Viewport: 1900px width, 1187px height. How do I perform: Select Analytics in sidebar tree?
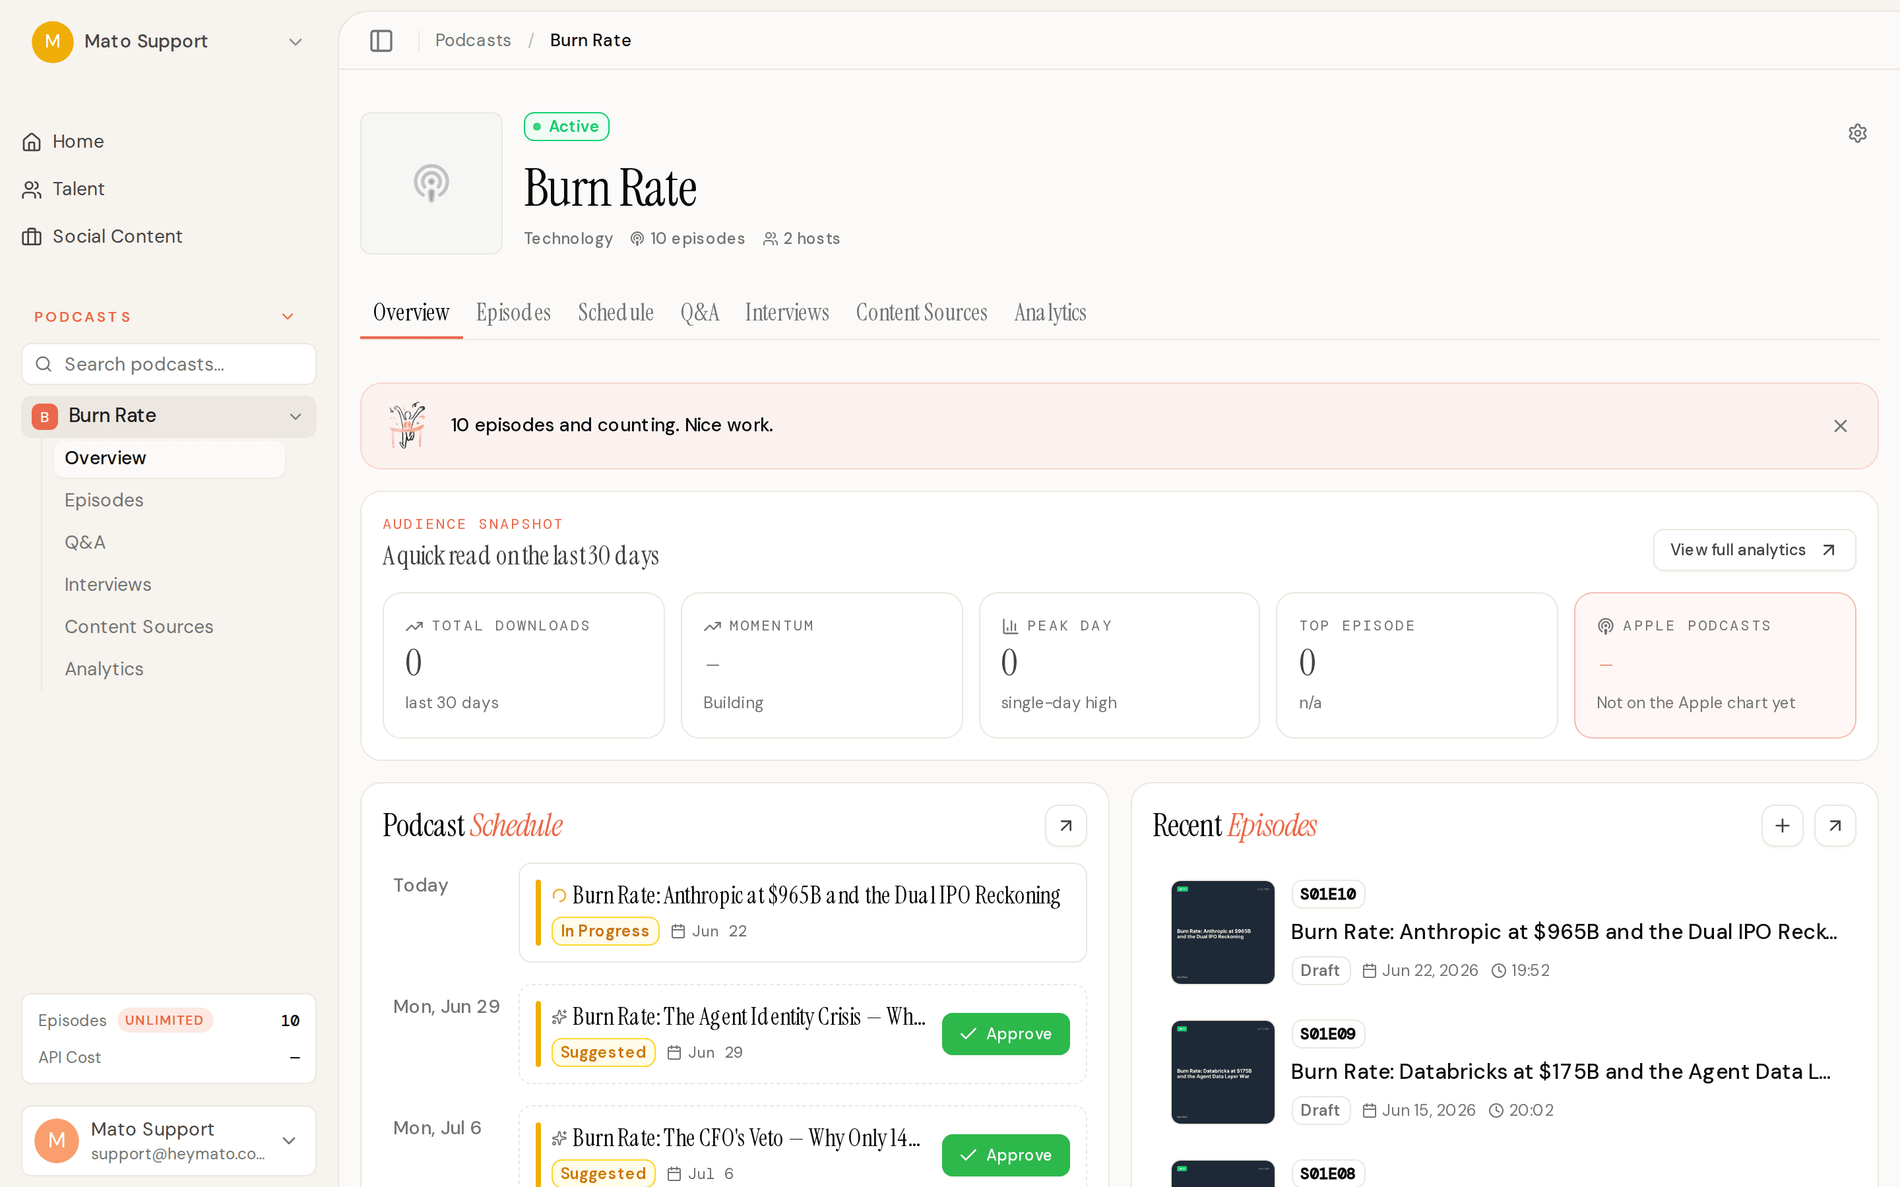tap(169, 669)
